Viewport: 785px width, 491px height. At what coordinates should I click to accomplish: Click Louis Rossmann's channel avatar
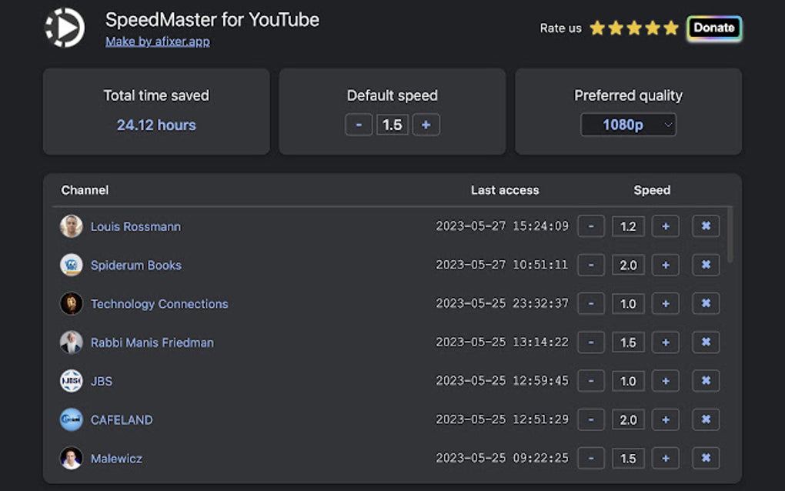point(71,226)
